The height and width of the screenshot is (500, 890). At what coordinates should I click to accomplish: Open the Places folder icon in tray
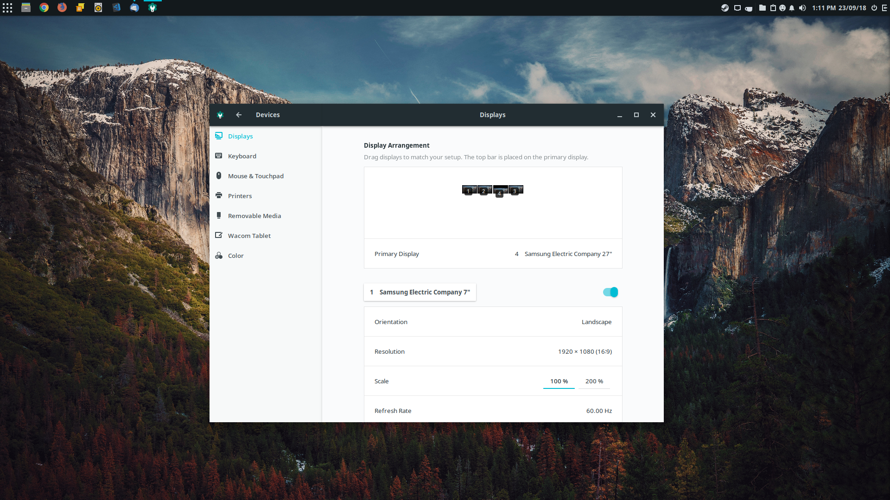click(762, 8)
